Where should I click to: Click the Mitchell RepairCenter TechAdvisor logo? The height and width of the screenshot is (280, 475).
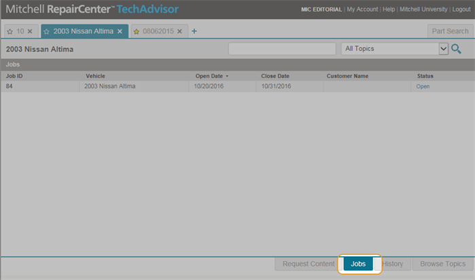[x=92, y=9]
